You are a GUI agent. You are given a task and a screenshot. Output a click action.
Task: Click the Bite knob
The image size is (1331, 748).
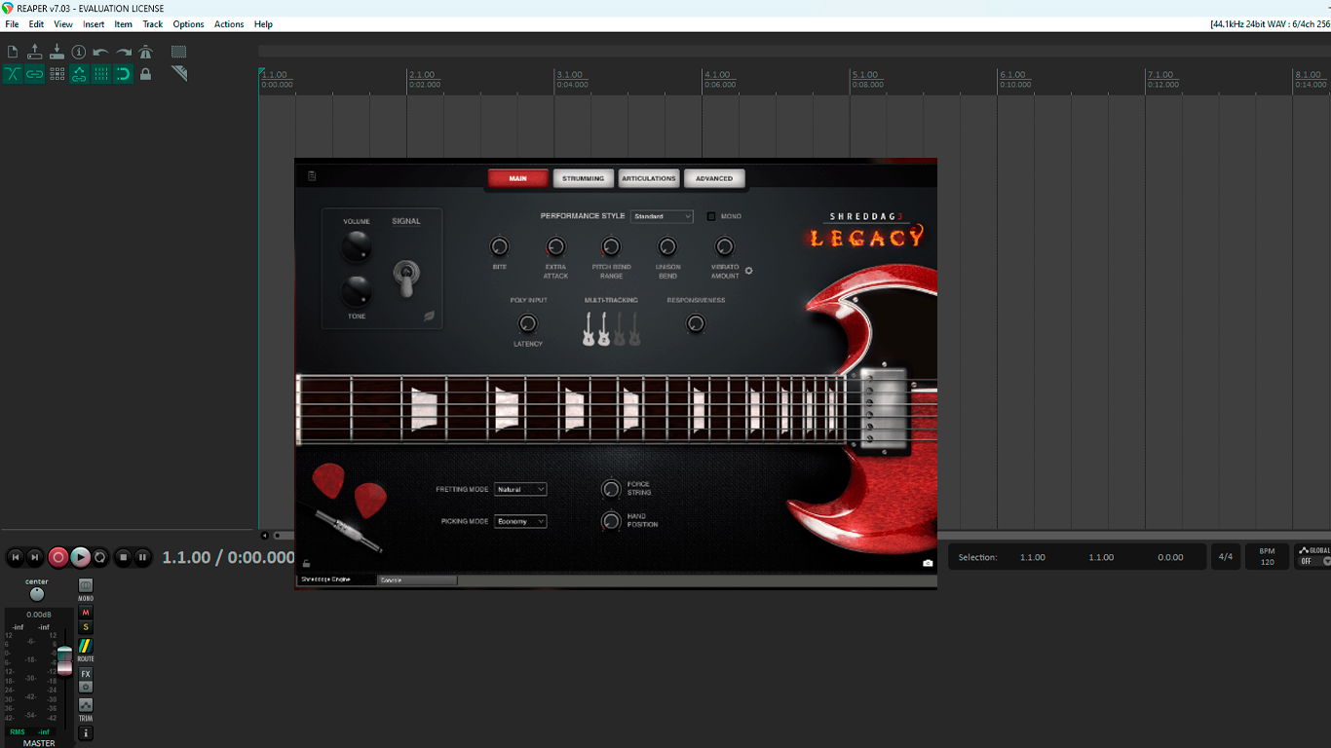click(x=499, y=246)
